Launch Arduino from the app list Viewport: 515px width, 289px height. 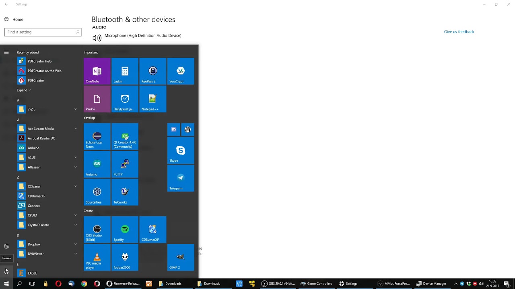[x=47, y=148]
